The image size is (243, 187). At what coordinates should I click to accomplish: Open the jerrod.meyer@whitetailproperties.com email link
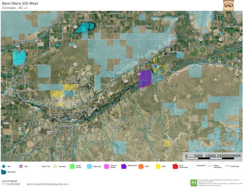[x=48, y=184]
